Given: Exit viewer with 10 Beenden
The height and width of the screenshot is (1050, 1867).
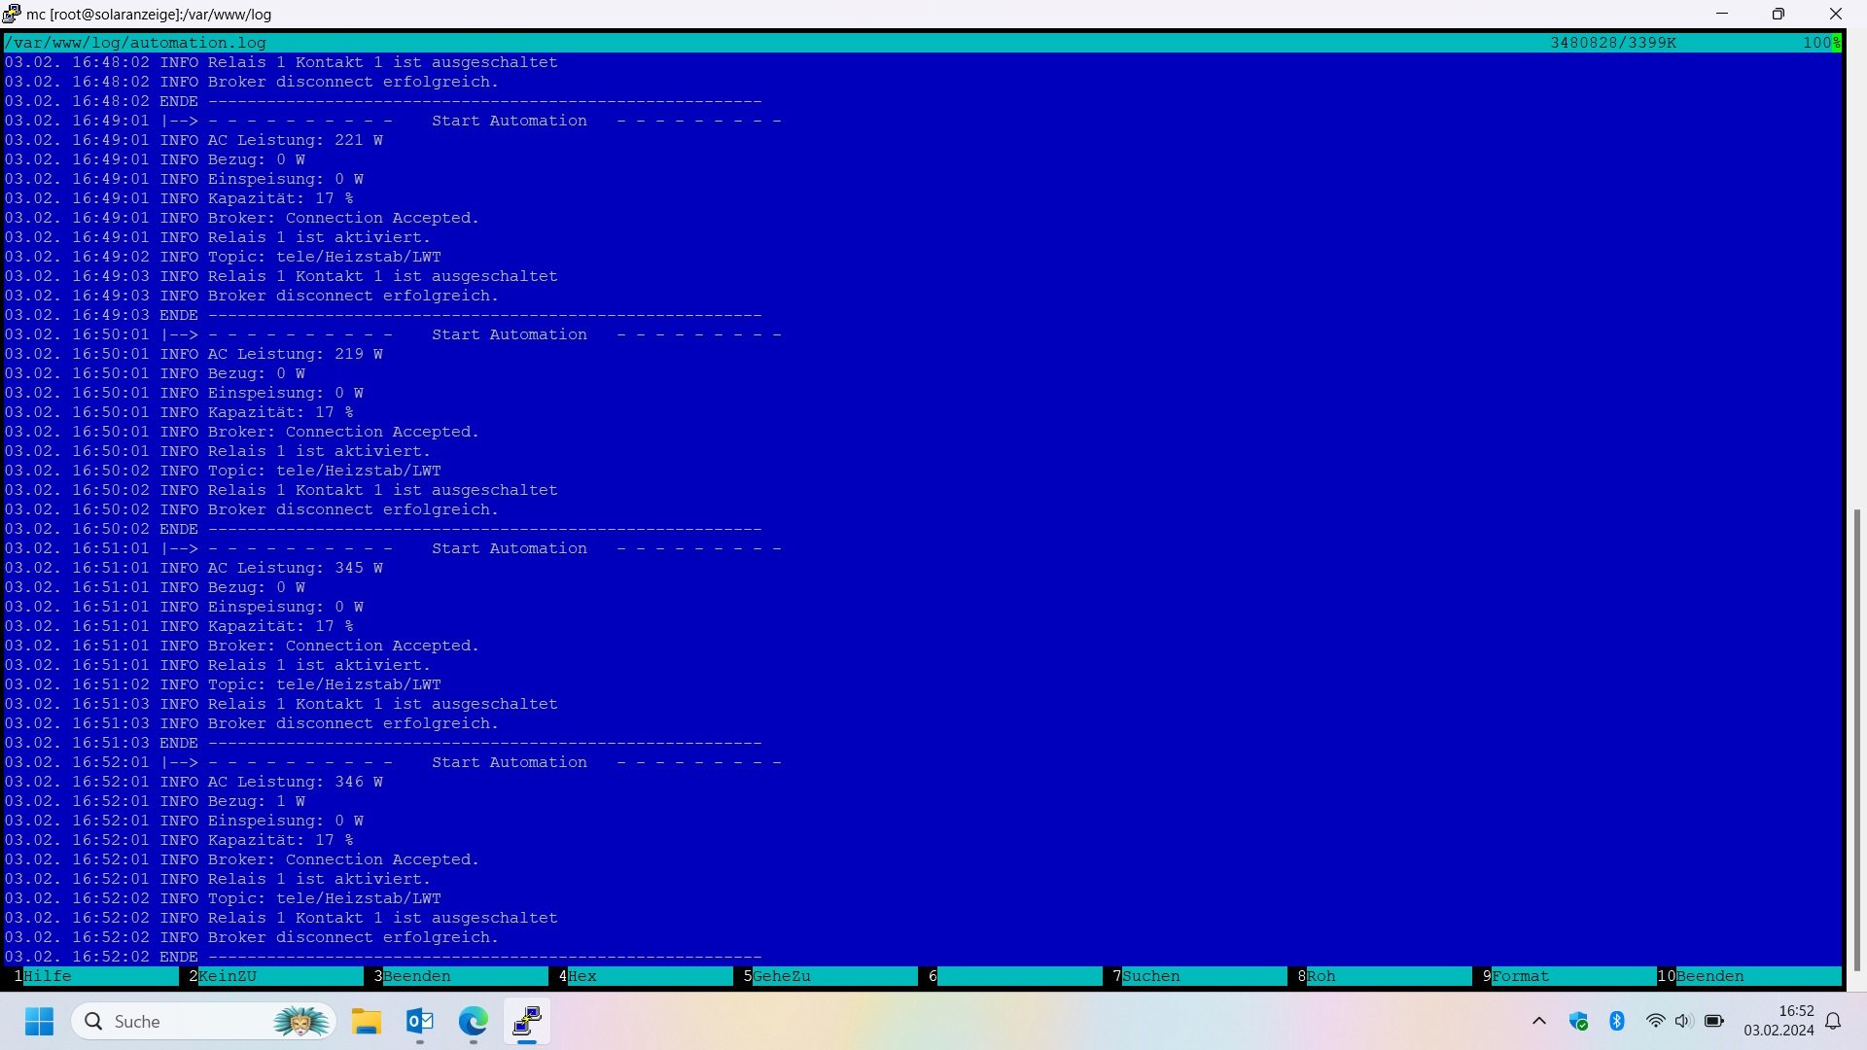Looking at the screenshot, I should pyautogui.click(x=1709, y=976).
